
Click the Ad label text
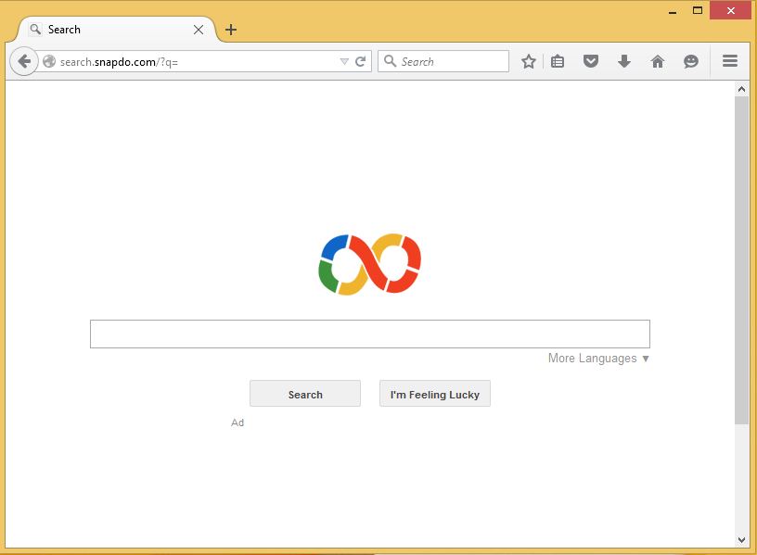[237, 423]
